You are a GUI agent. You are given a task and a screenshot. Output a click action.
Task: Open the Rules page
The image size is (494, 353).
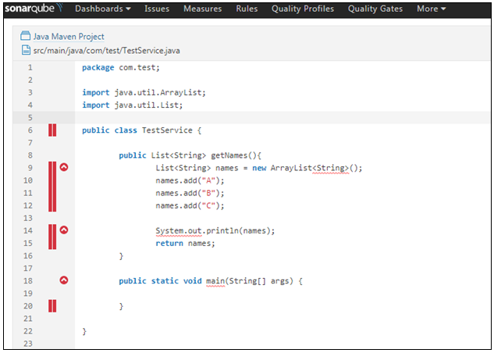pos(247,9)
